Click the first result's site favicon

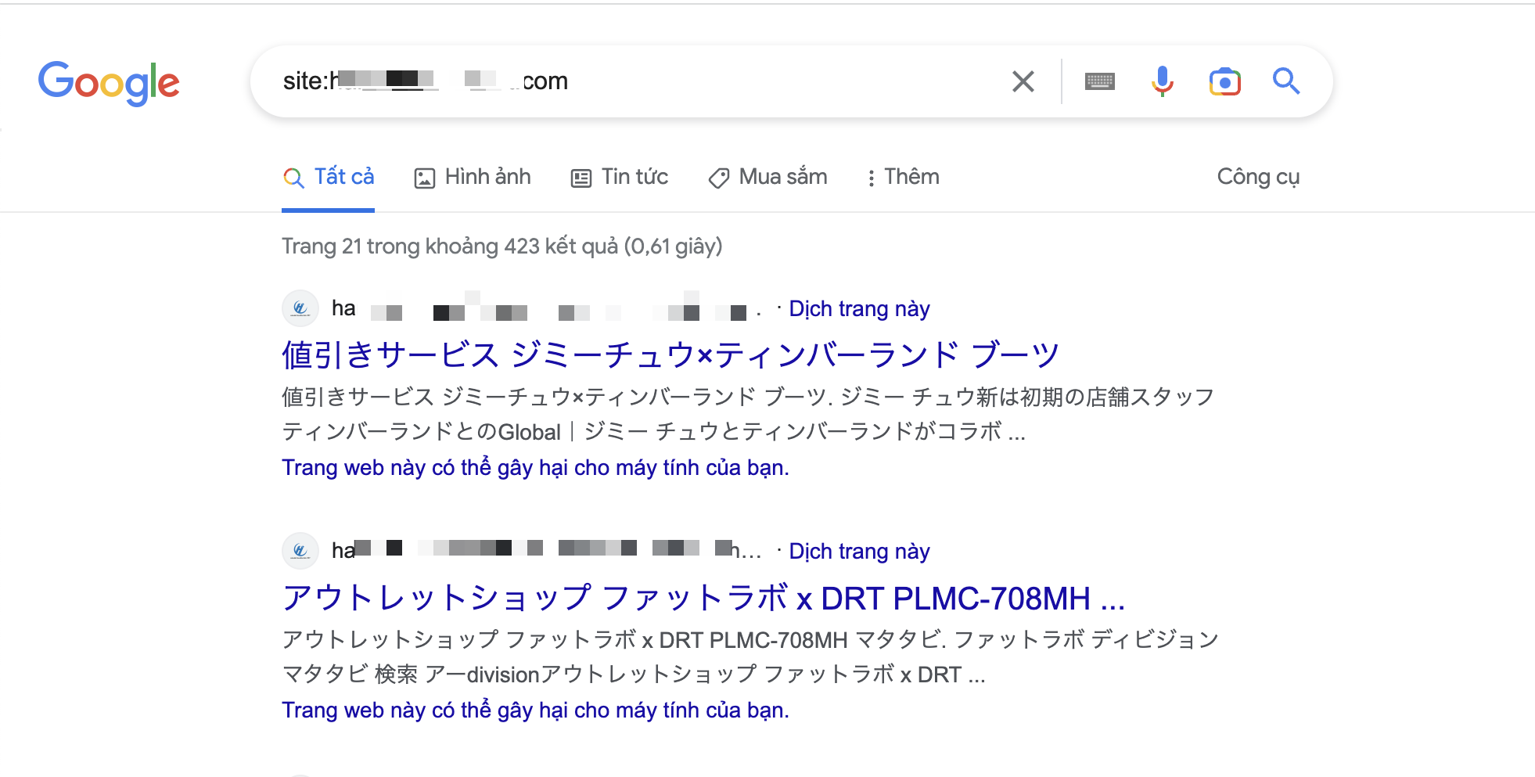(x=300, y=309)
